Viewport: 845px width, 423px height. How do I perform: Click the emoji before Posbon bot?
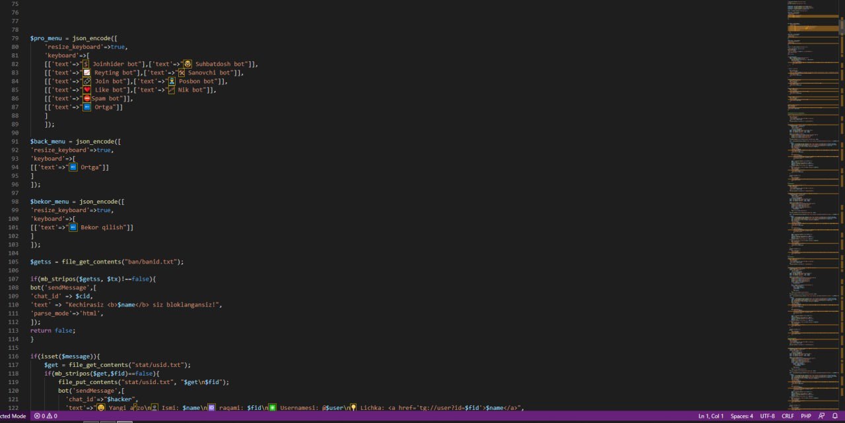click(172, 81)
